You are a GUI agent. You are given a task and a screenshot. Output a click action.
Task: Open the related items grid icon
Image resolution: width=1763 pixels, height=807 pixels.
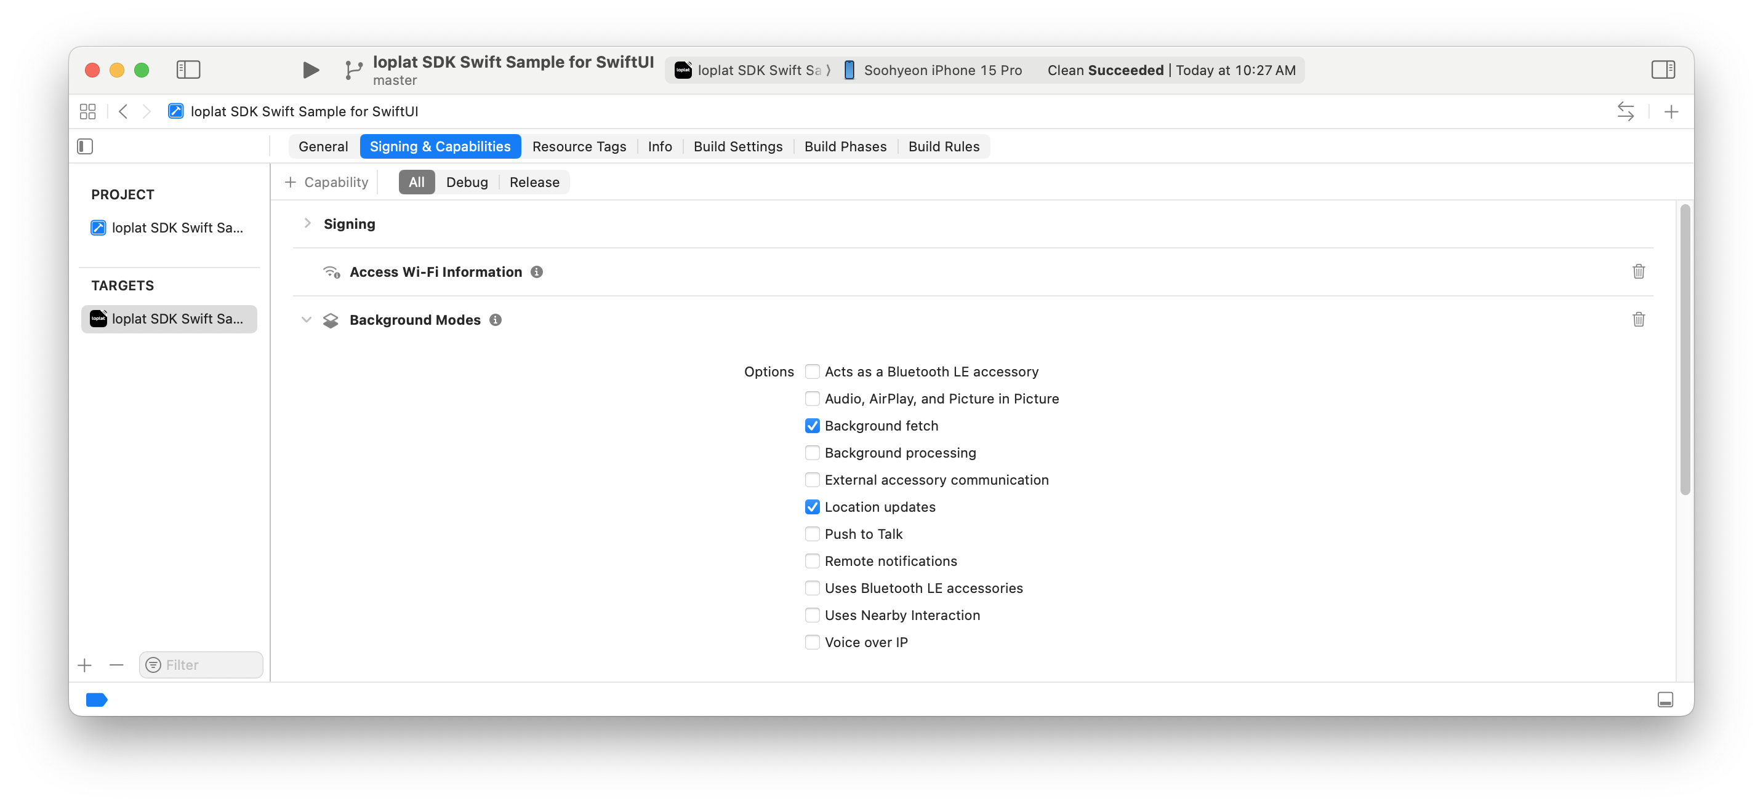[x=87, y=111]
